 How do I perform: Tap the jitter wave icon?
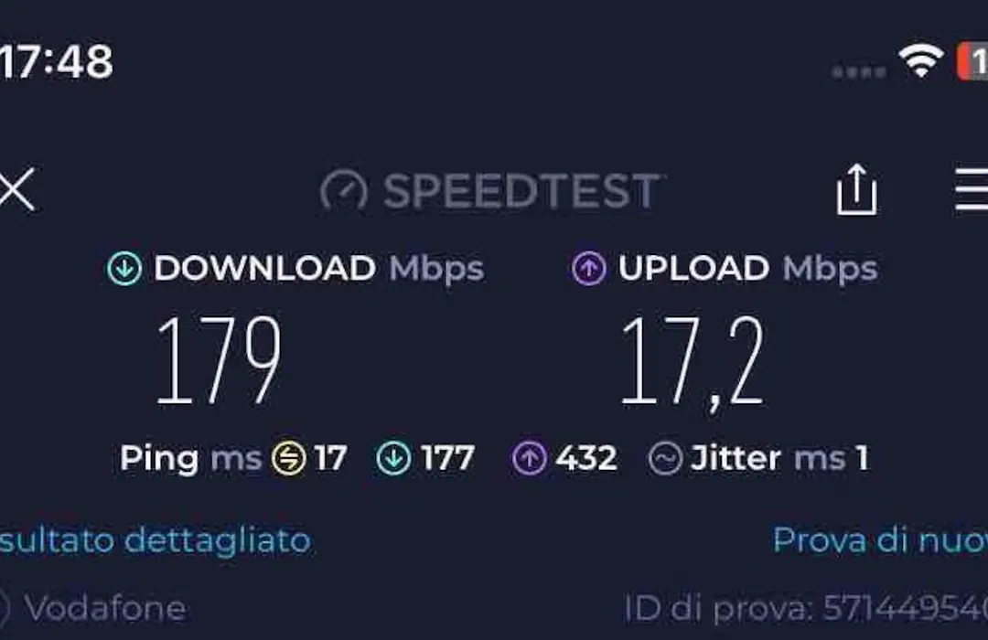665,458
